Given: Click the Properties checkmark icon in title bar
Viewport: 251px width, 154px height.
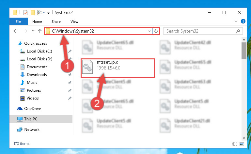Looking at the screenshot, I should [x=25, y=12].
